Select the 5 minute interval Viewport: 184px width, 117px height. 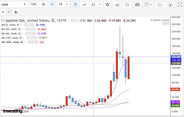(x=25, y=4)
